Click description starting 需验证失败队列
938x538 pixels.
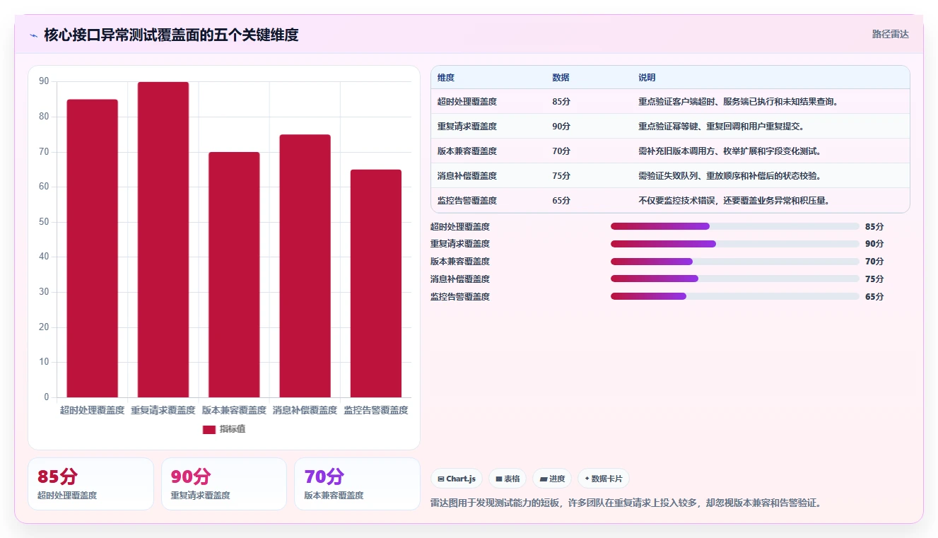pos(729,176)
